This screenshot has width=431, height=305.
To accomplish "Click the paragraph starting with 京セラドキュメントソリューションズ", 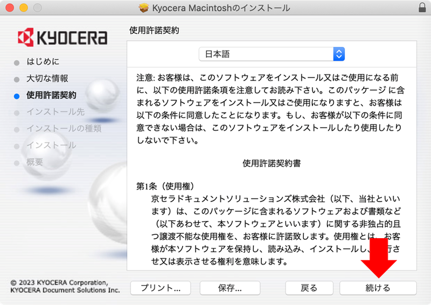I will tap(276, 230).
